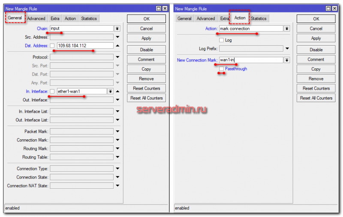343x217 pixels.
Task: Click Reset Counters in the right window
Action: (316, 88)
